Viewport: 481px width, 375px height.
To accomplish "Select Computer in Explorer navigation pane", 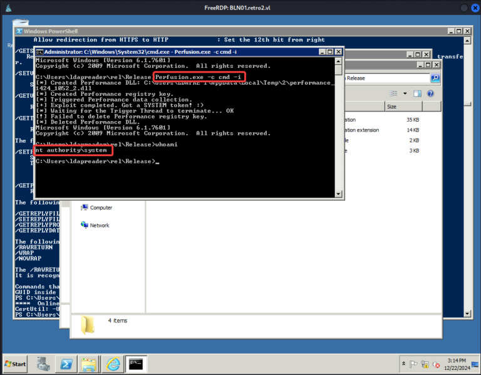I will coord(96,208).
